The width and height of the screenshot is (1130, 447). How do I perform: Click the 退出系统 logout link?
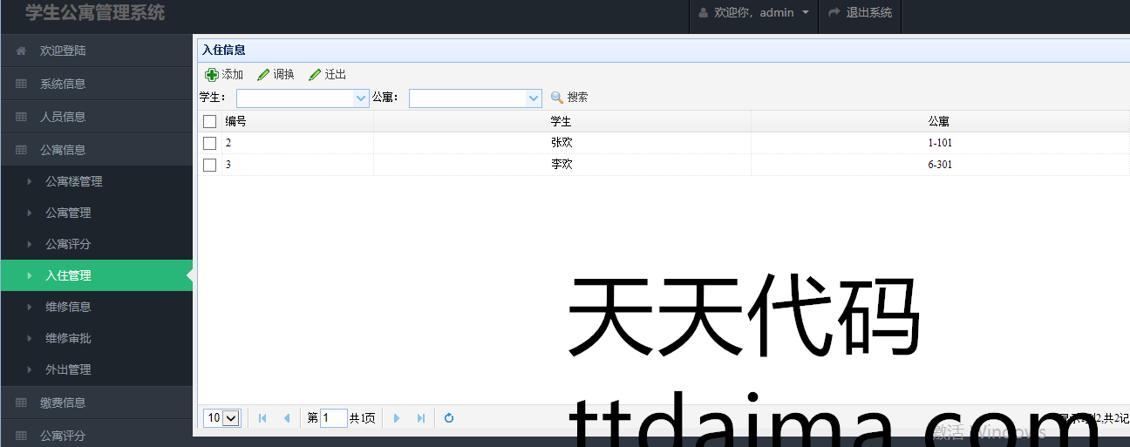pos(861,13)
